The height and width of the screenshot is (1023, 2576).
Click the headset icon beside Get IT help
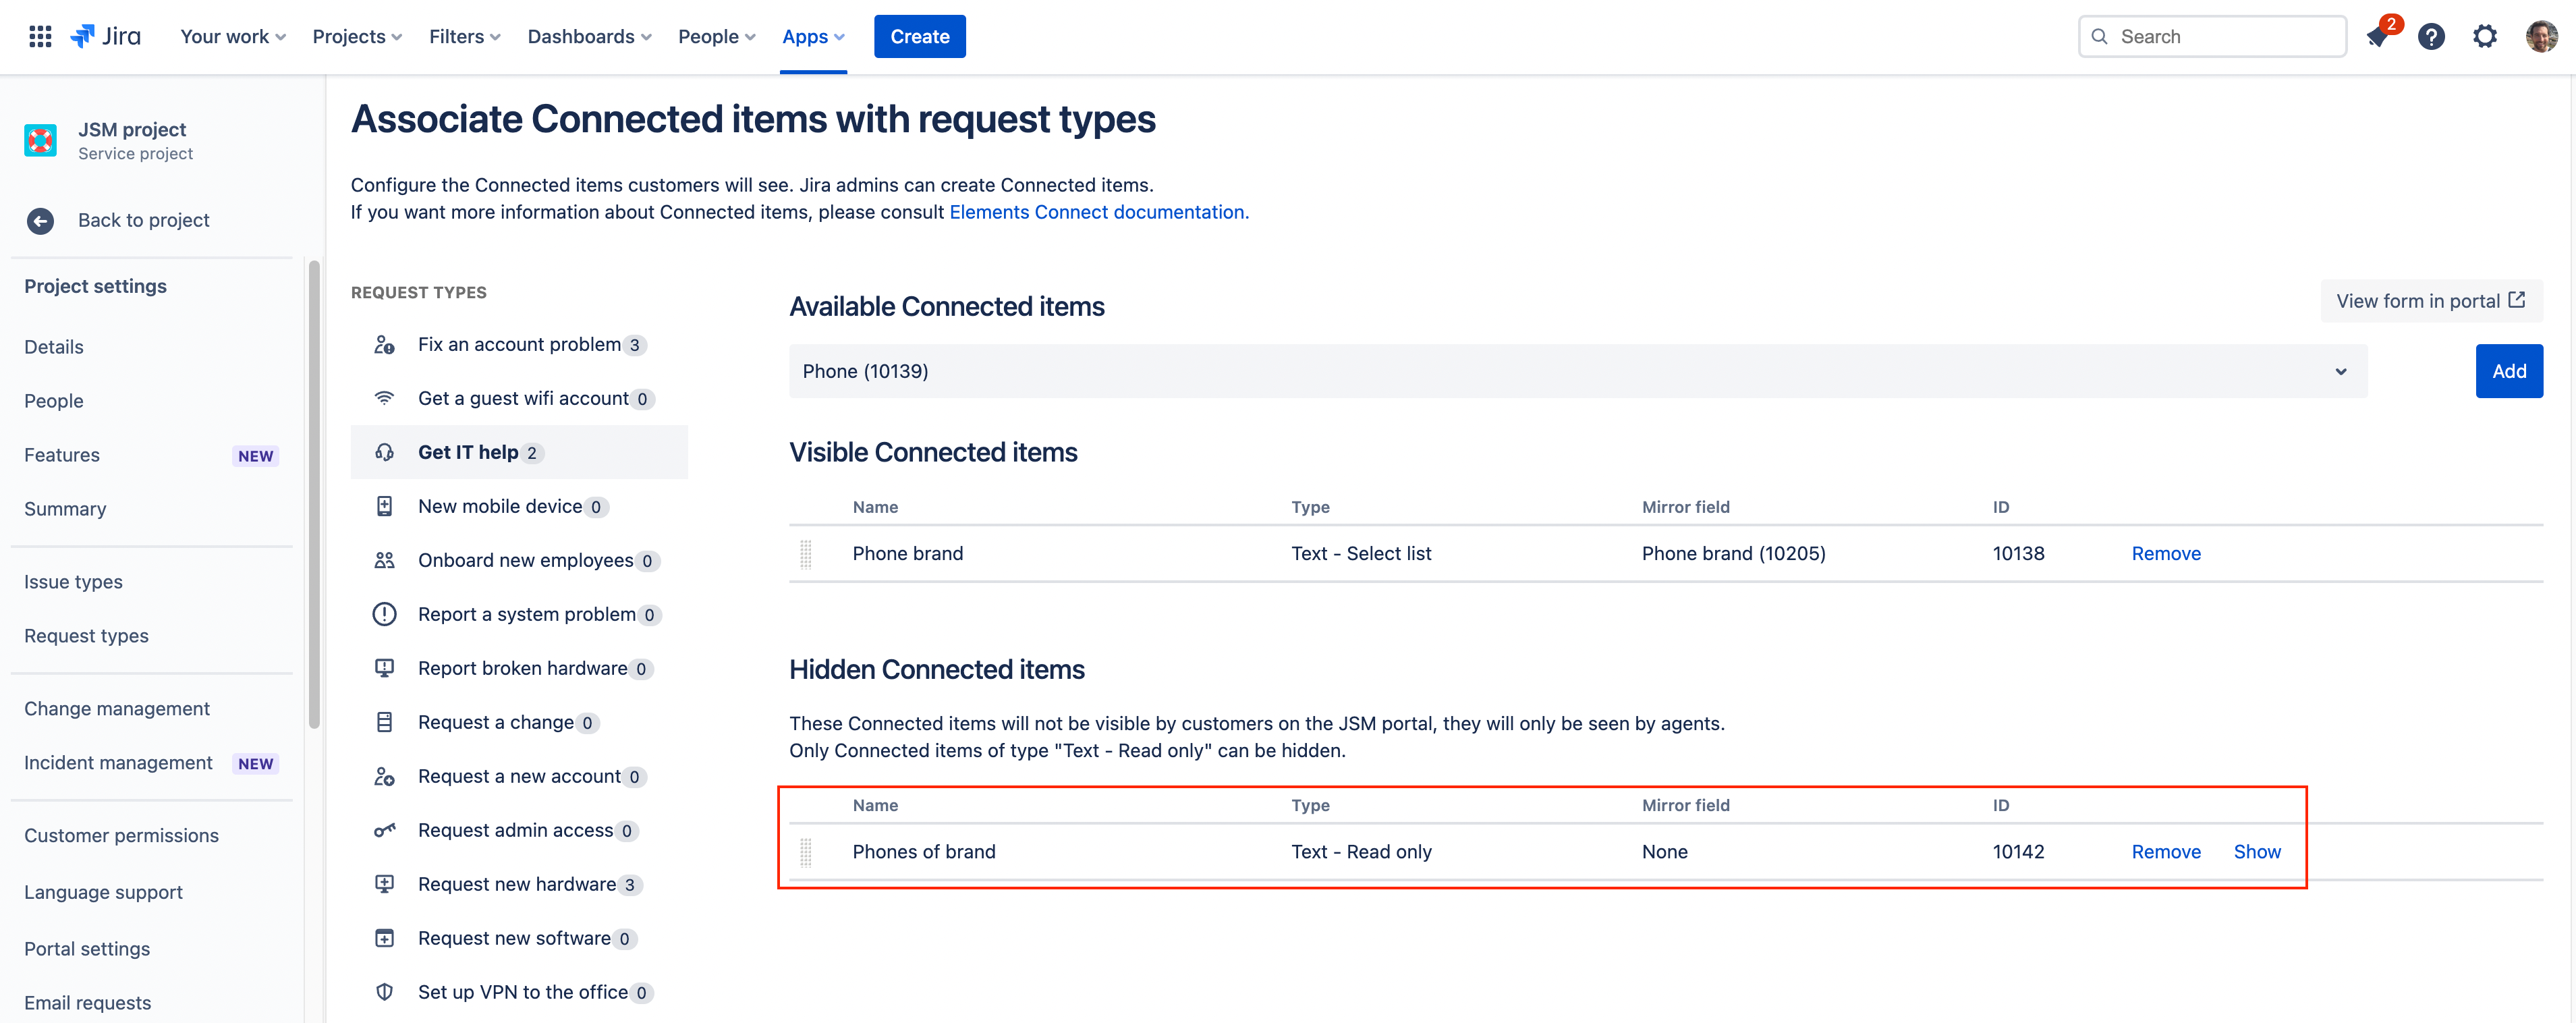pos(385,452)
